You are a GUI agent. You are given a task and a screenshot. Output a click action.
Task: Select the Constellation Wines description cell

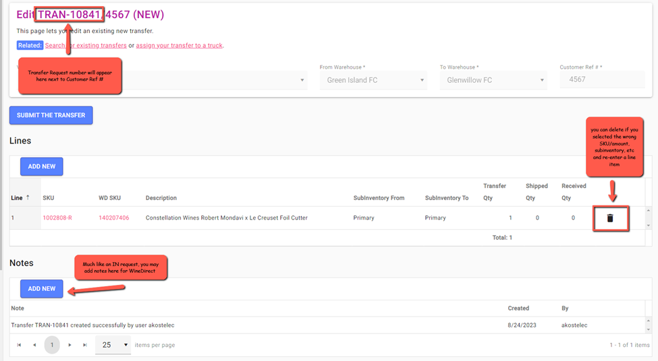click(227, 218)
